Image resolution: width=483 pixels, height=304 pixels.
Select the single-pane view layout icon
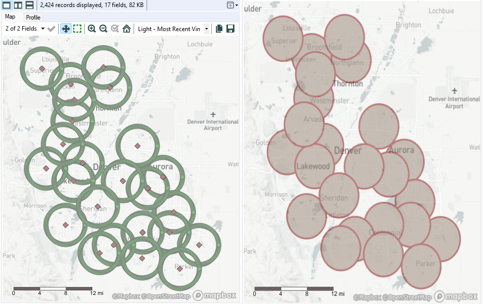click(x=7, y=5)
